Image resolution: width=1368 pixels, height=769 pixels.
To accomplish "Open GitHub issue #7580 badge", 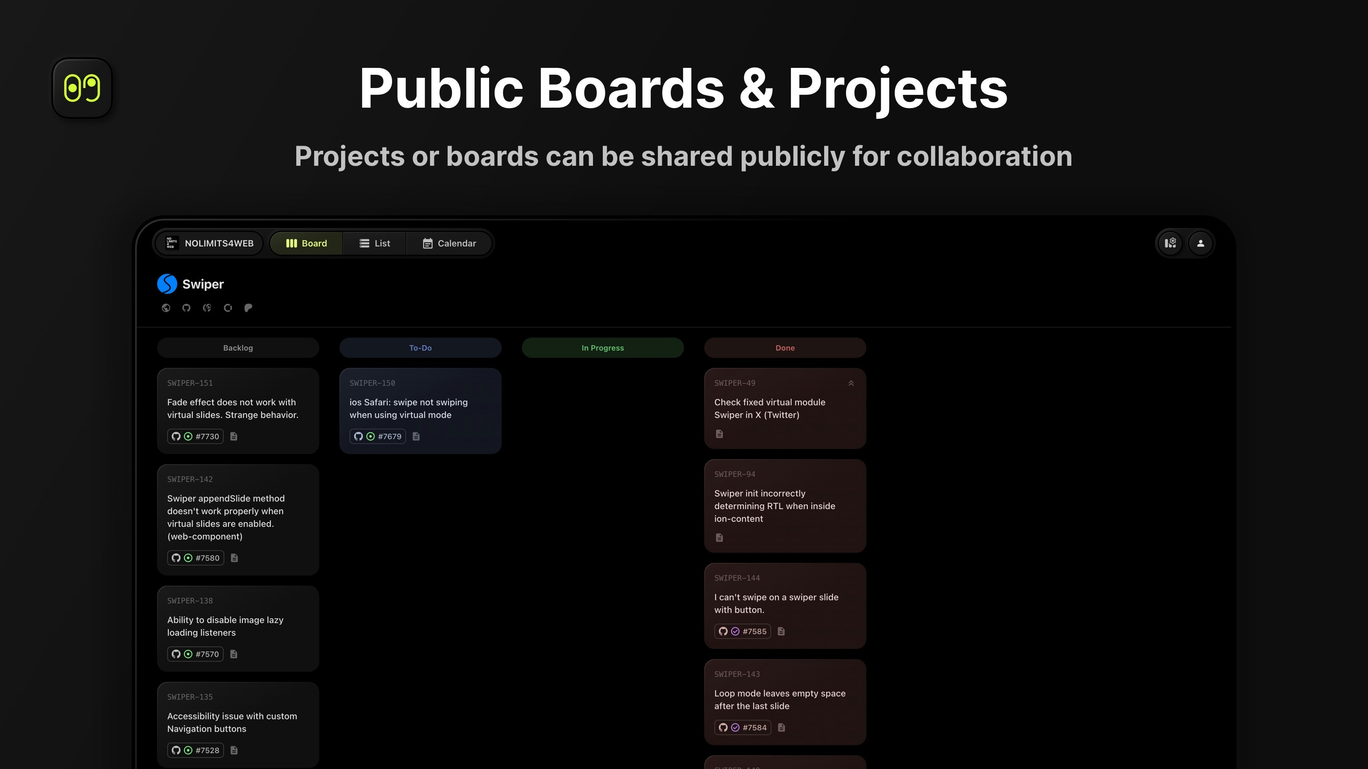I will click(195, 558).
